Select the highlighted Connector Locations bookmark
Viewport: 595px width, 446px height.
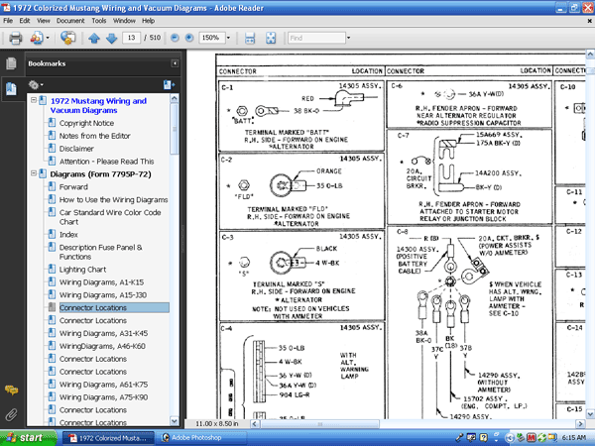pos(114,308)
